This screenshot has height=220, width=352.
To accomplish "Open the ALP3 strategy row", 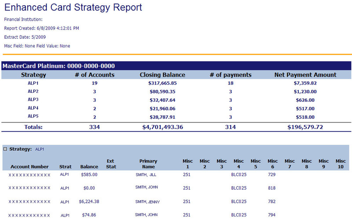I will point(33,99).
